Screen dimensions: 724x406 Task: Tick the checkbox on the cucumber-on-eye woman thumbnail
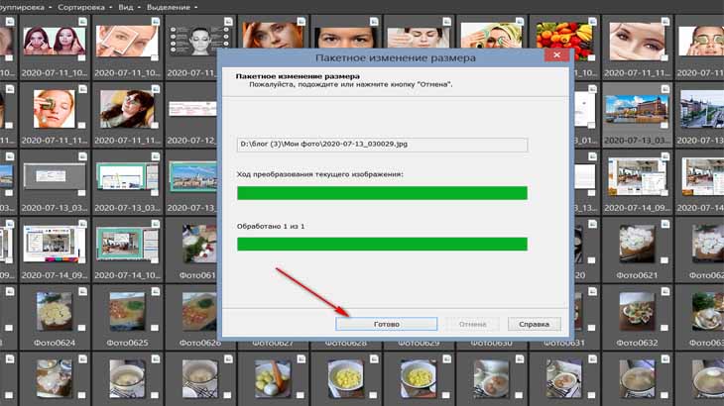(81, 126)
